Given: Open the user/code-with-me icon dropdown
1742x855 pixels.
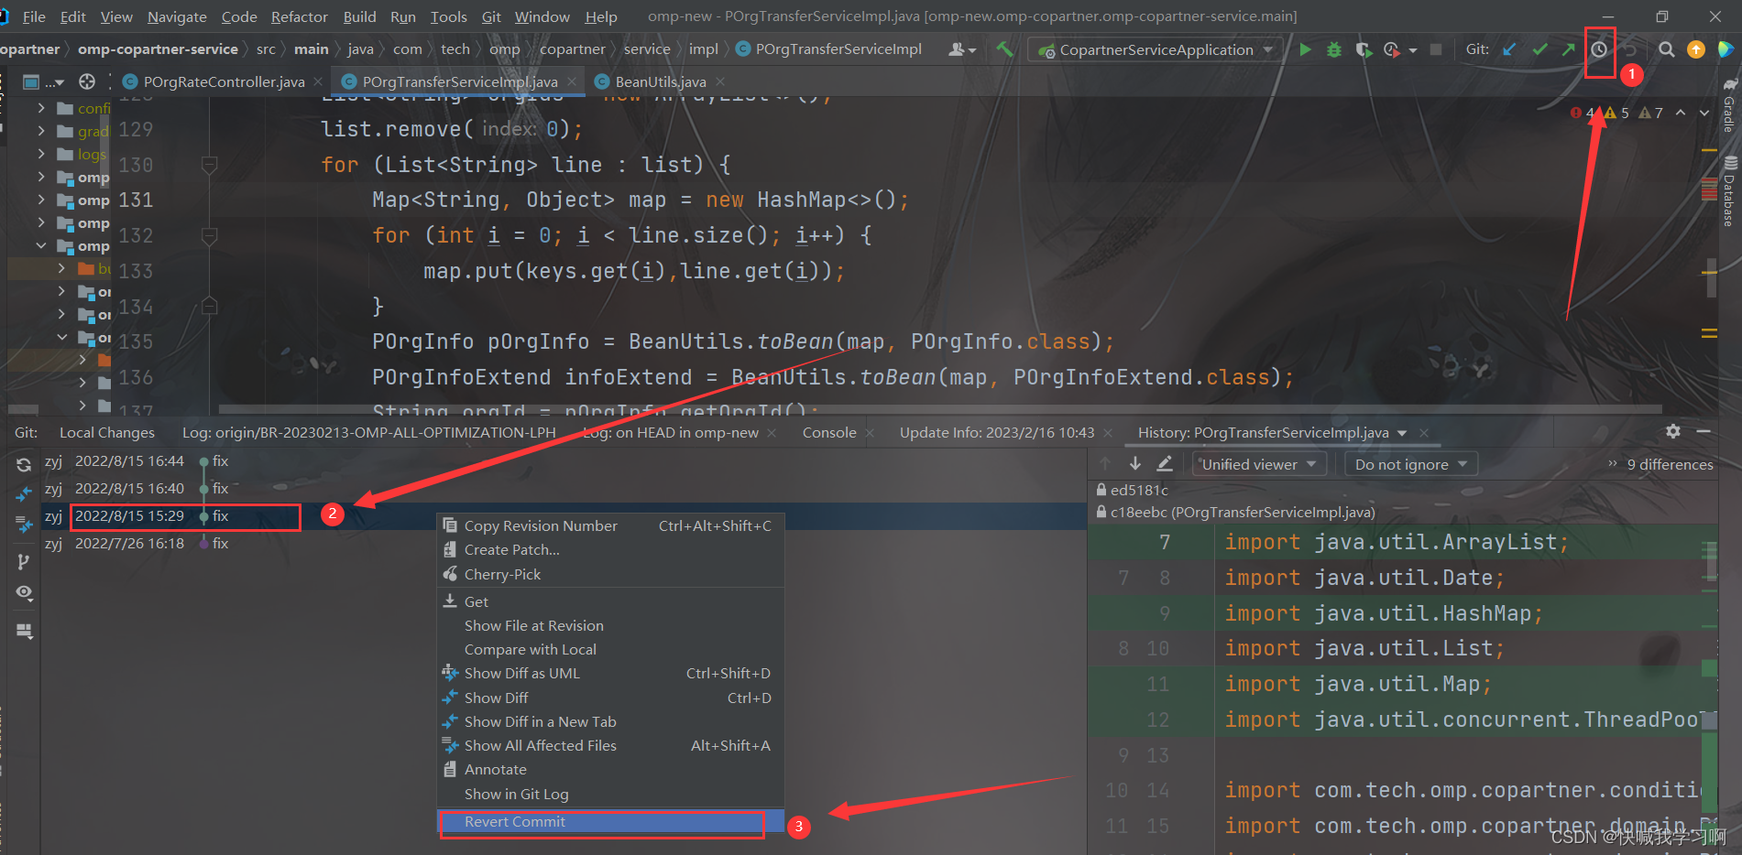Looking at the screenshot, I should pos(961,49).
